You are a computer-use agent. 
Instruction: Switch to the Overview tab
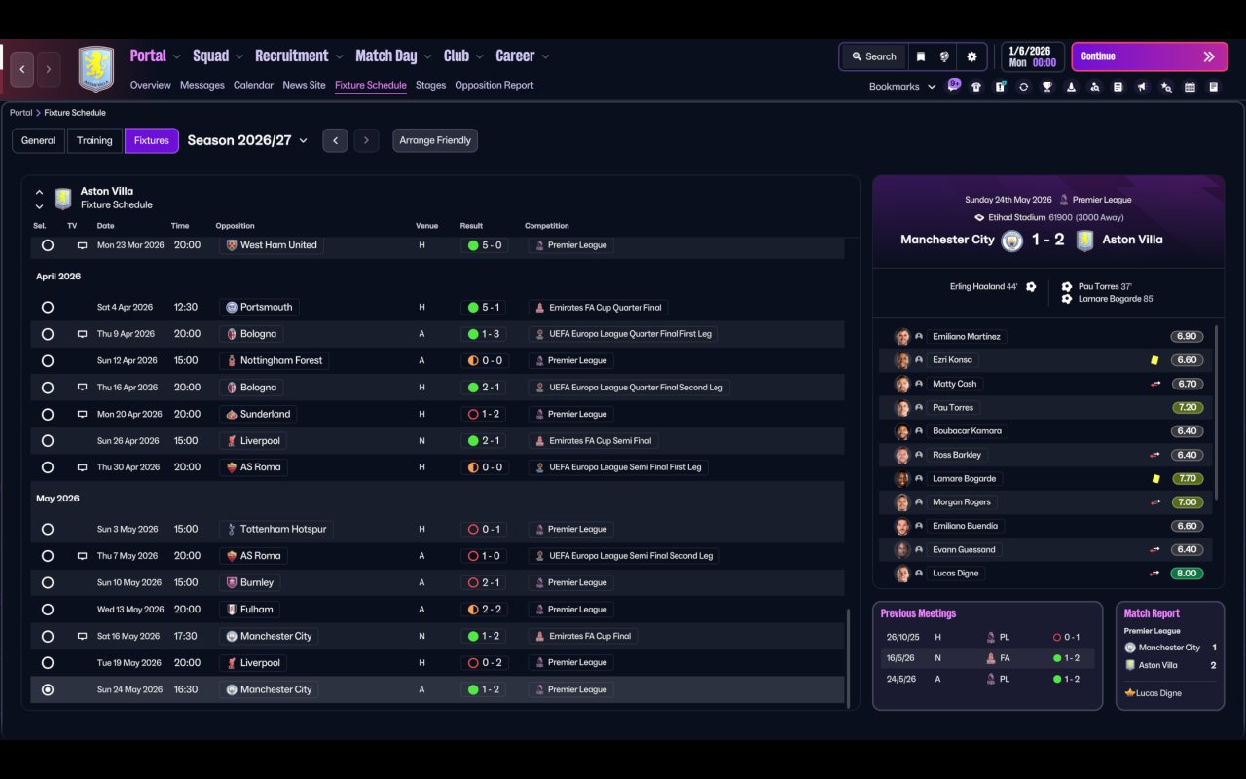(x=151, y=85)
